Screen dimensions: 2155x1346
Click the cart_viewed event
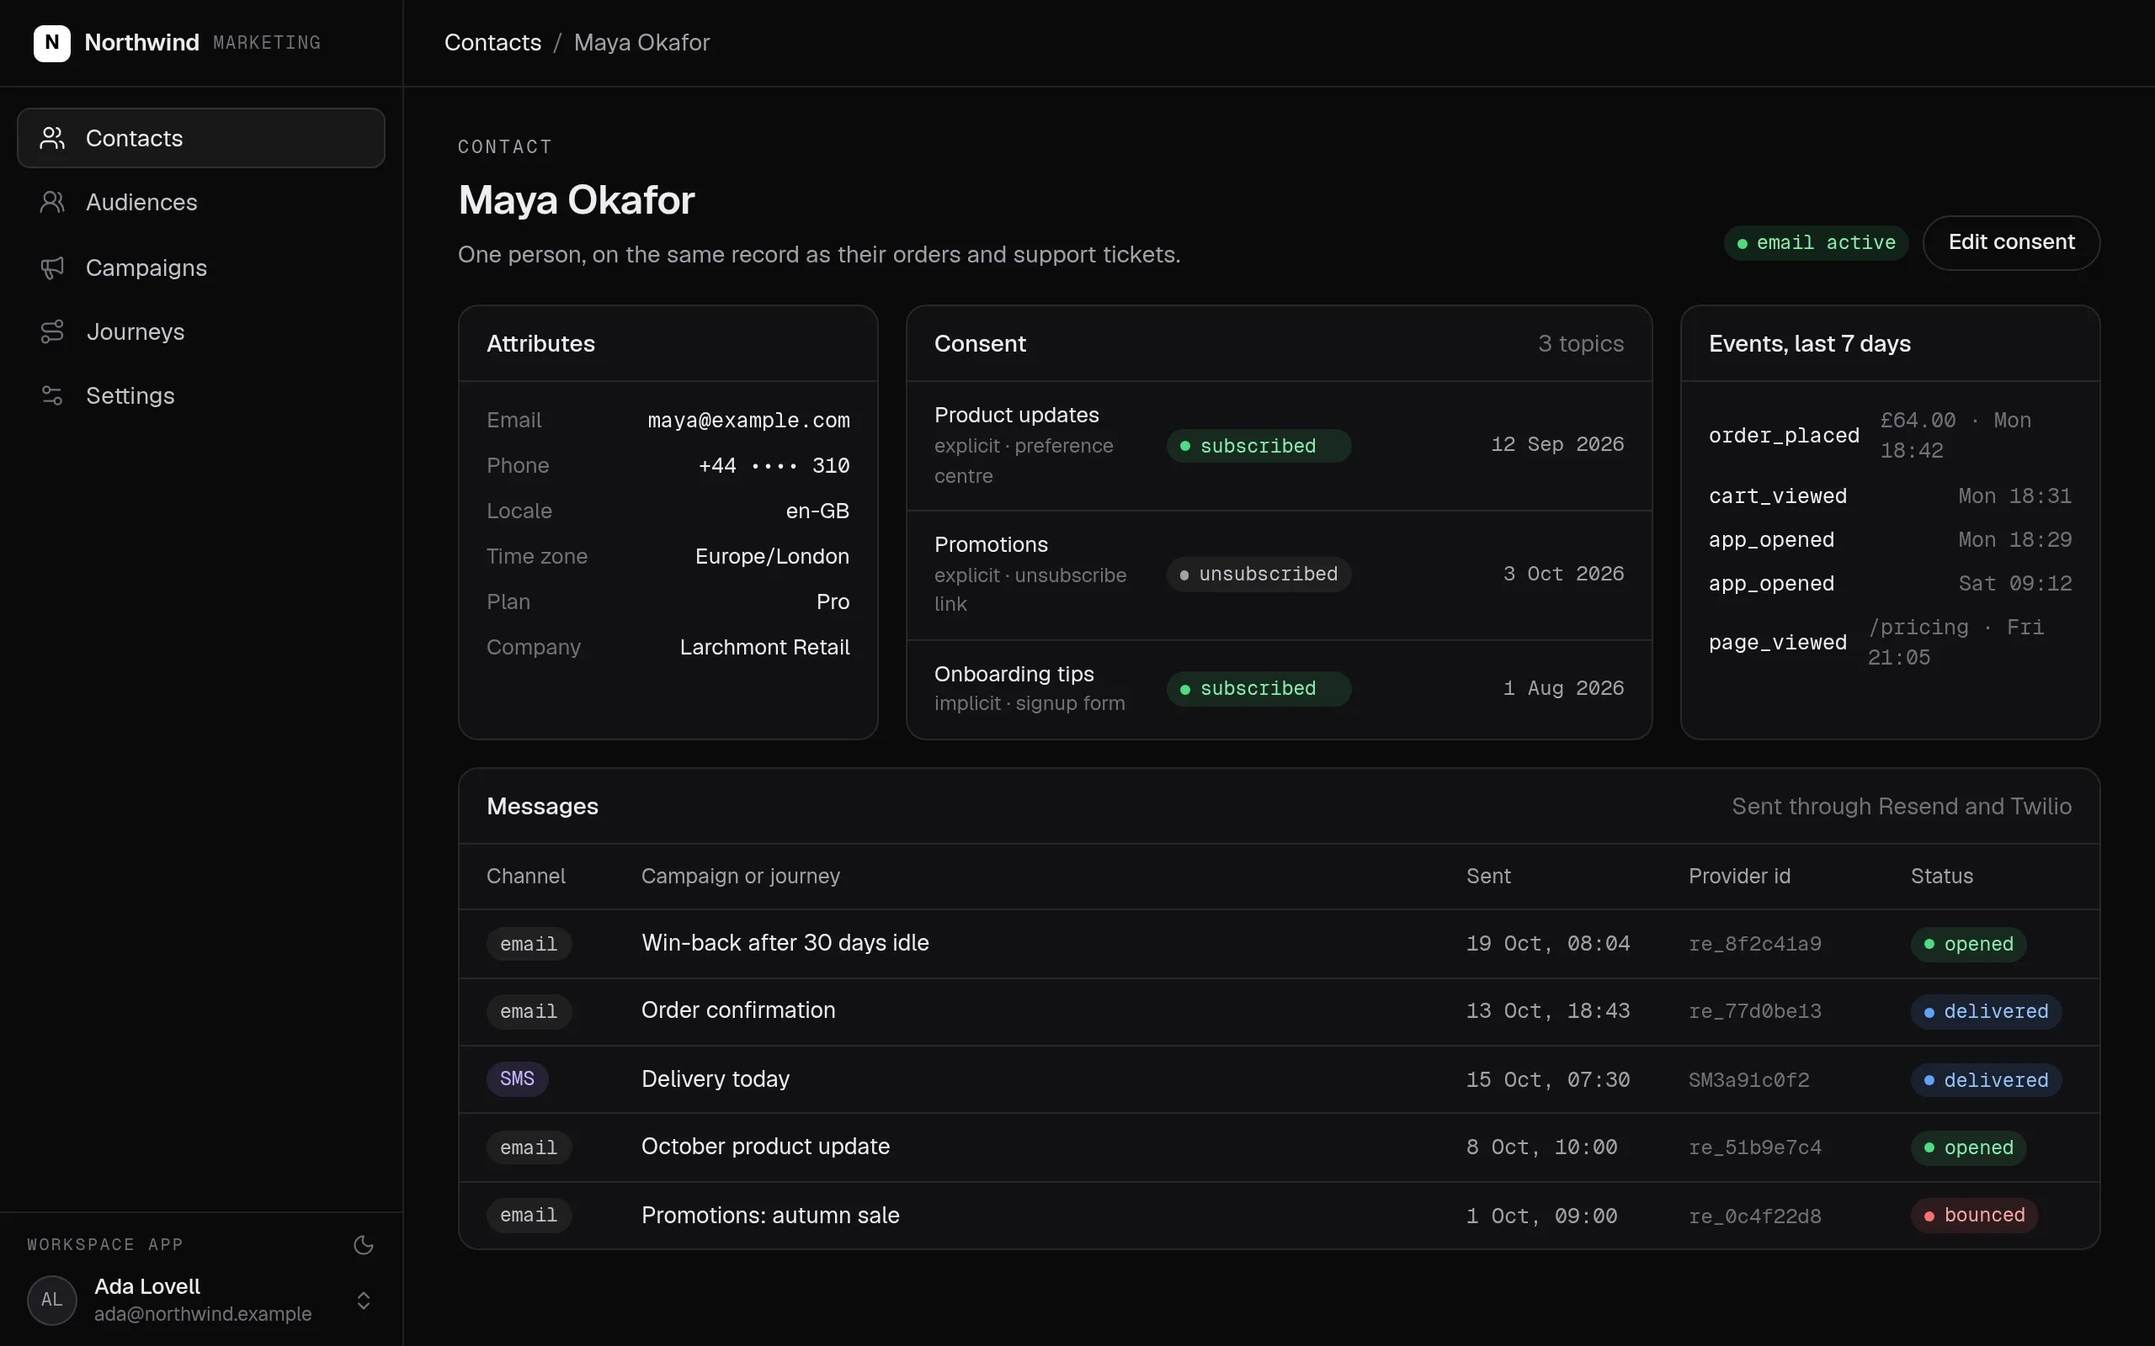pyautogui.click(x=1777, y=495)
